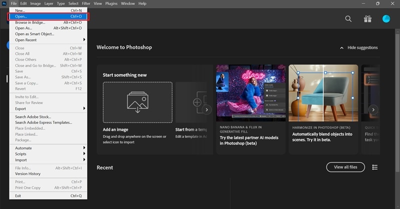Open the Window menu
This screenshot has width=400, height=209.
point(128,3)
